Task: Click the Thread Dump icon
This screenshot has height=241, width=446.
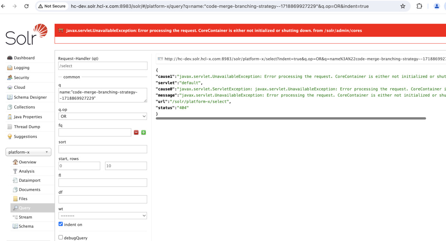Action: (10, 127)
